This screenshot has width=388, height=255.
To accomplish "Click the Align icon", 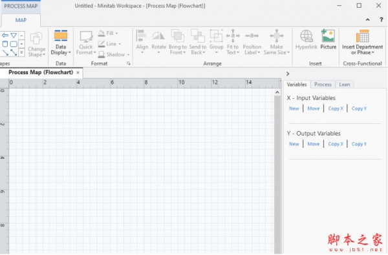I will pos(142,36).
